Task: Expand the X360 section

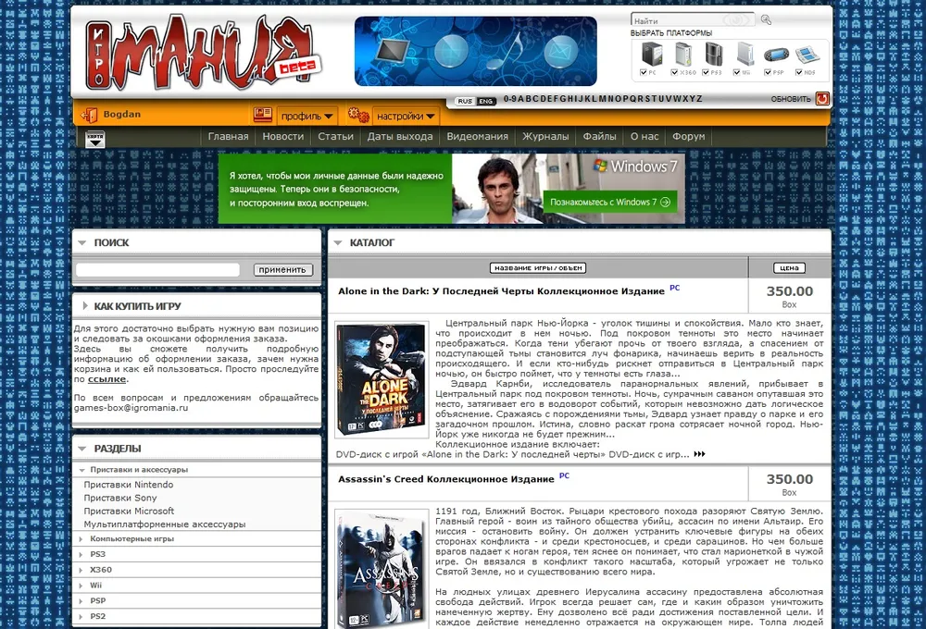Action: point(81,570)
